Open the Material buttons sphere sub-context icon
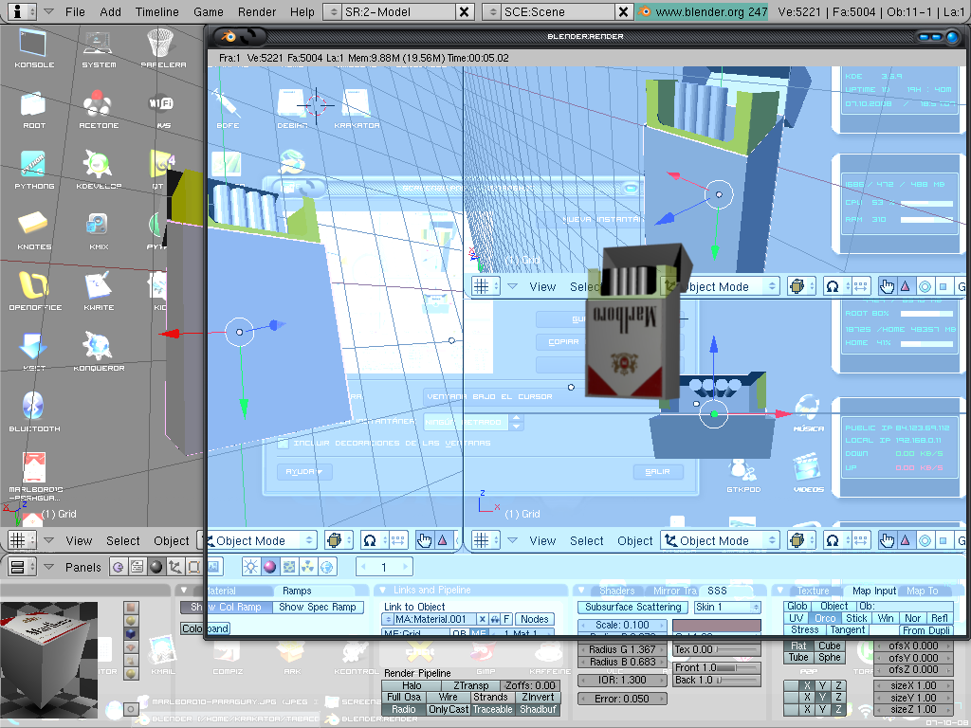The width and height of the screenshot is (971, 728). 270,567
